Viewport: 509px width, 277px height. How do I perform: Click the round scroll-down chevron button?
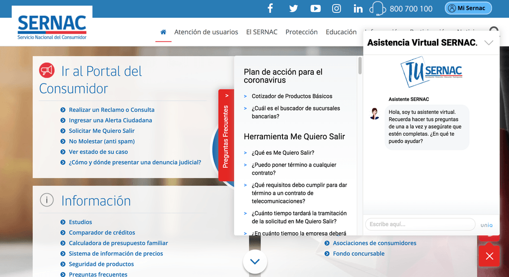click(x=255, y=262)
